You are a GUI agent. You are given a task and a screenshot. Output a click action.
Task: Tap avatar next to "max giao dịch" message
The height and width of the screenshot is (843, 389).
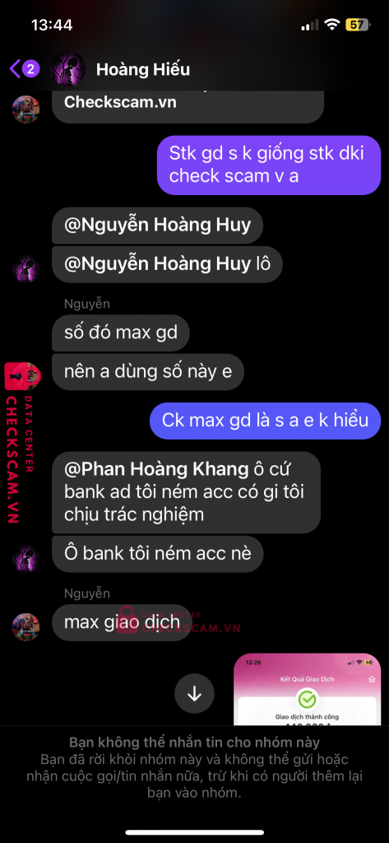click(x=25, y=626)
